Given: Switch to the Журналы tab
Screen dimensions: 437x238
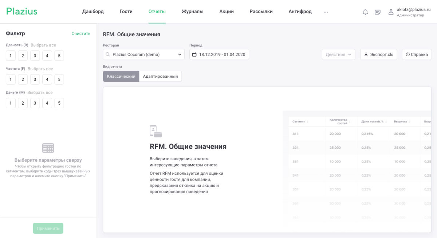Looking at the screenshot, I should coord(193,12).
